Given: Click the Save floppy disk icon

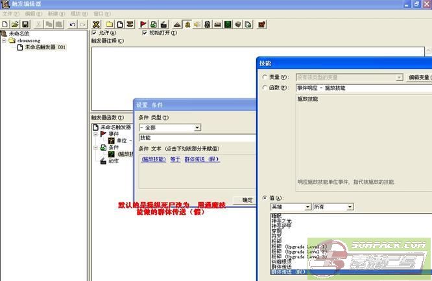Looking at the screenshot, I should click(25, 24).
